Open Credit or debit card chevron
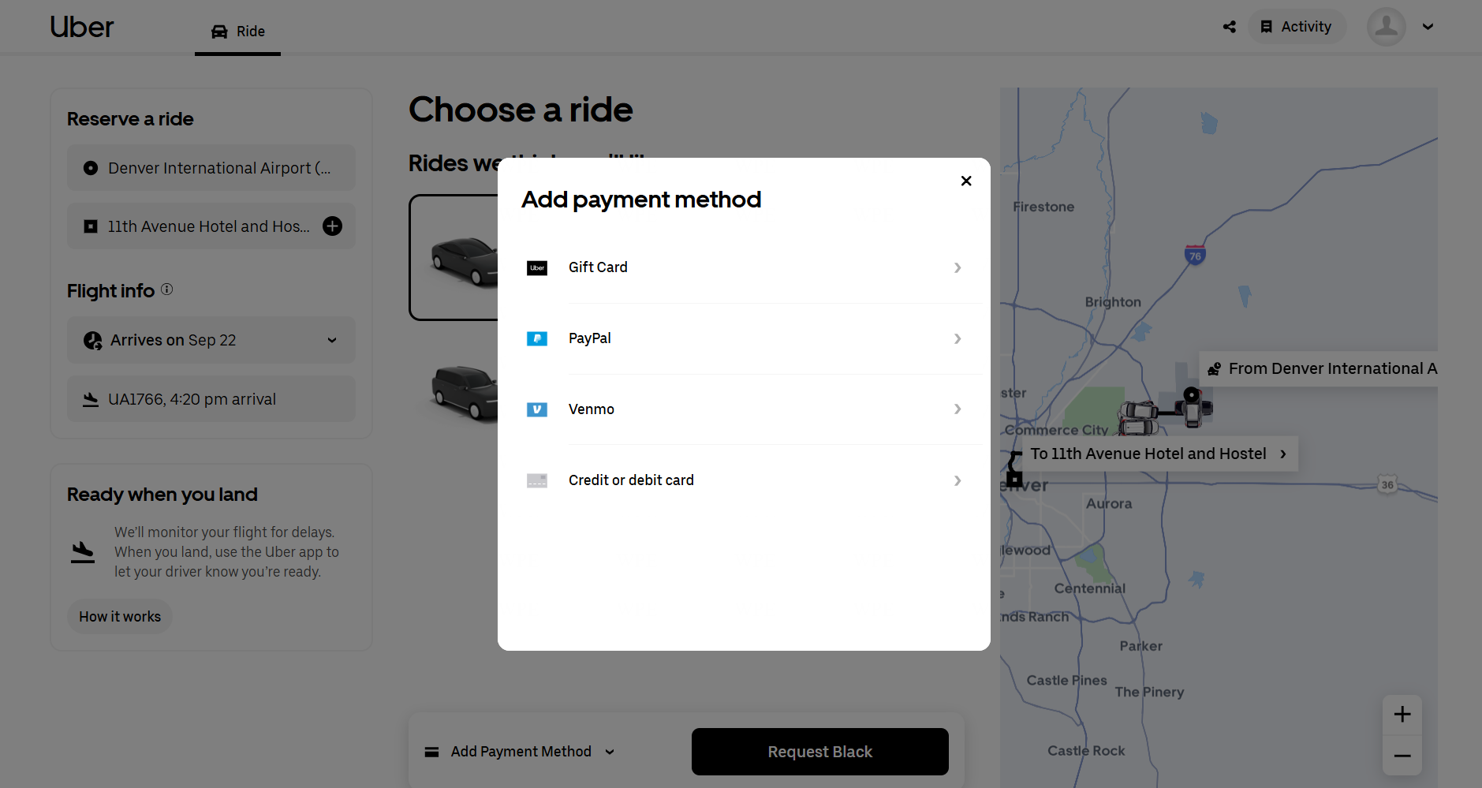This screenshot has height=788, width=1482. pos(958,480)
